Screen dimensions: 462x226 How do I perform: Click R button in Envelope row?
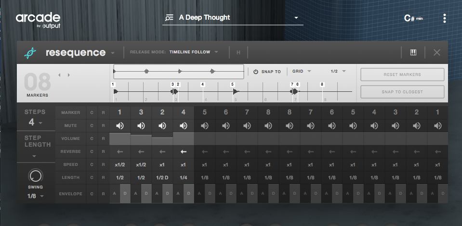click(104, 194)
